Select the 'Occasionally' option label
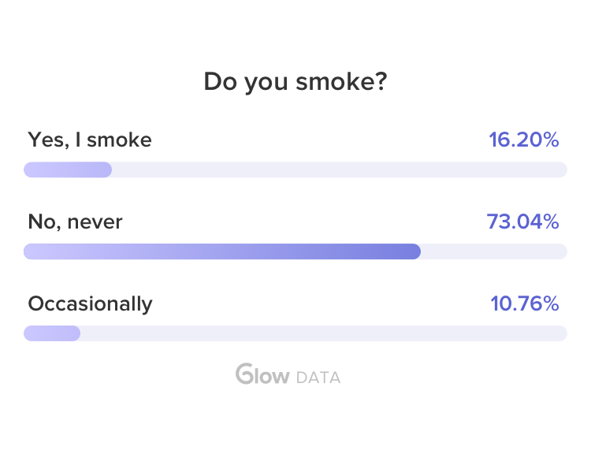This screenshot has width=591, height=454. (x=90, y=303)
